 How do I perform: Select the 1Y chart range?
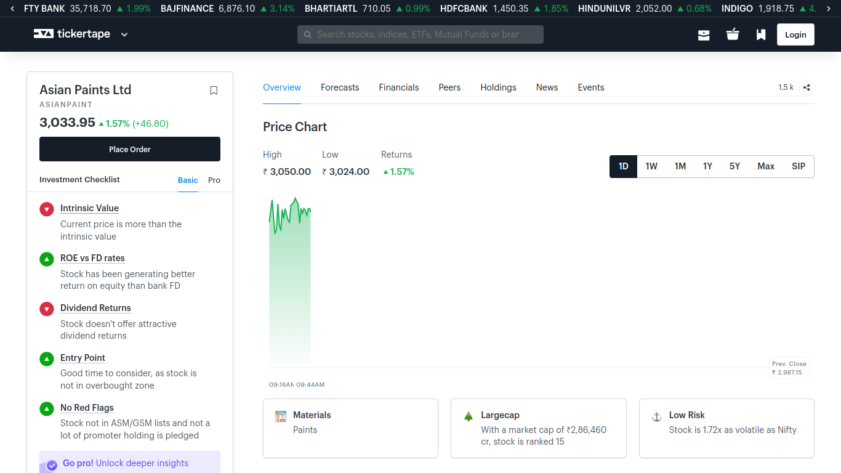pyautogui.click(x=707, y=166)
